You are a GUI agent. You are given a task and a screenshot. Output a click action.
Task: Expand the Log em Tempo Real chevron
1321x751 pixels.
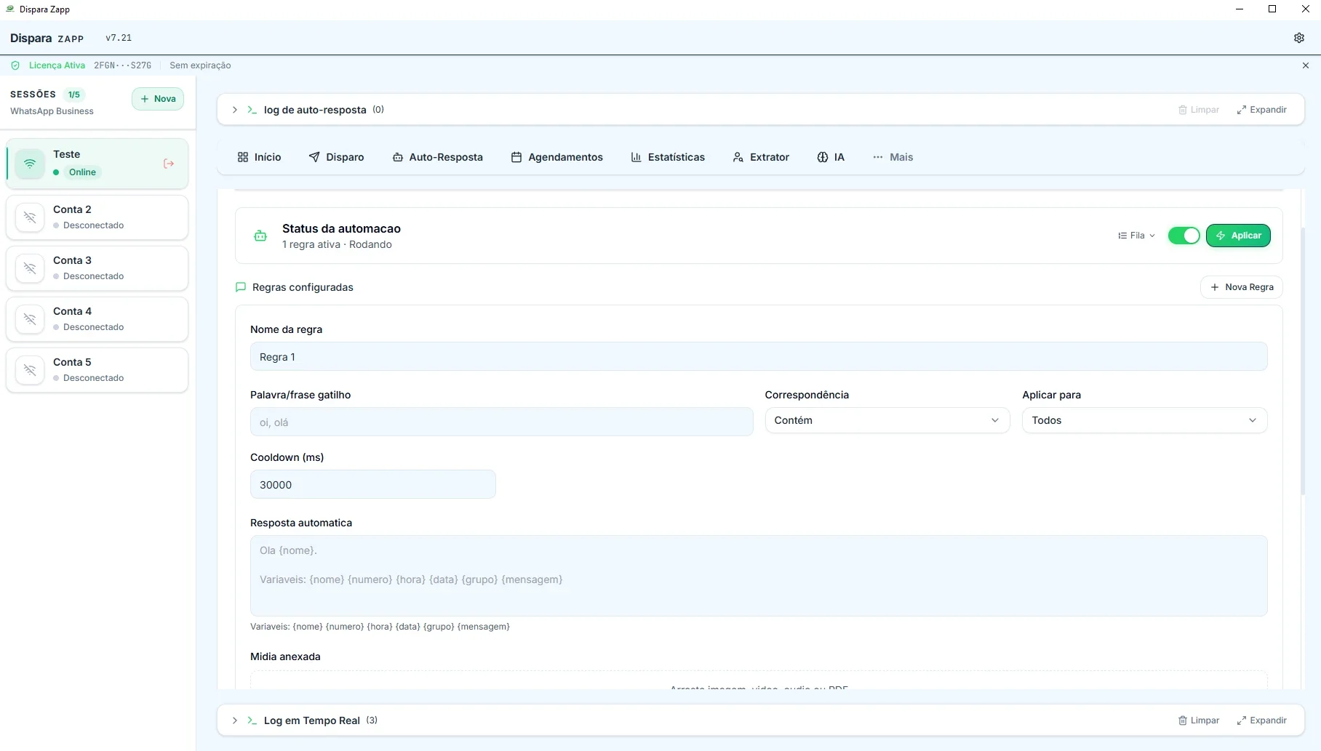234,720
